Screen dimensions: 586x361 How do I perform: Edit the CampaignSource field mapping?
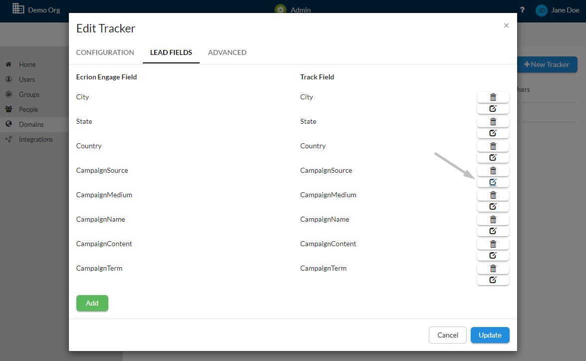[493, 182]
